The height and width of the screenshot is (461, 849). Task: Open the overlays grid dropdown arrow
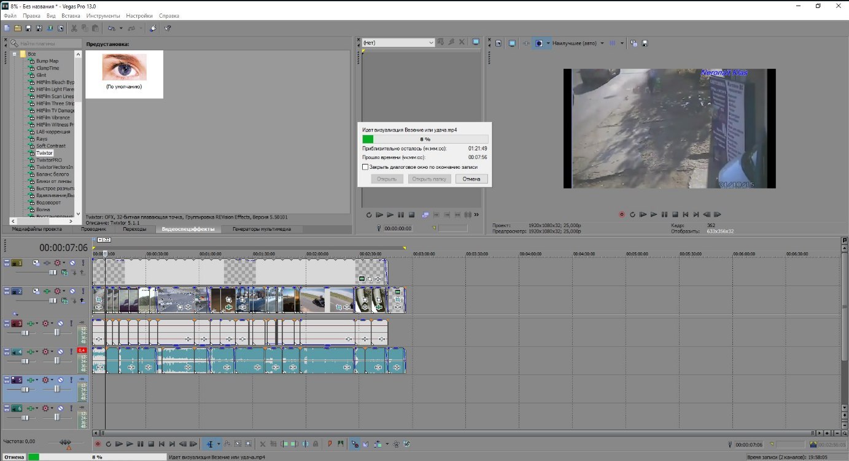coord(621,43)
